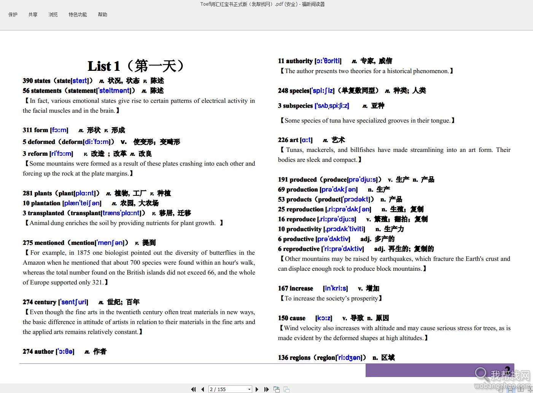Click the sentence starting 'Other mountains may be raised'
This screenshot has height=393, width=533.
pyautogui.click(x=394, y=264)
